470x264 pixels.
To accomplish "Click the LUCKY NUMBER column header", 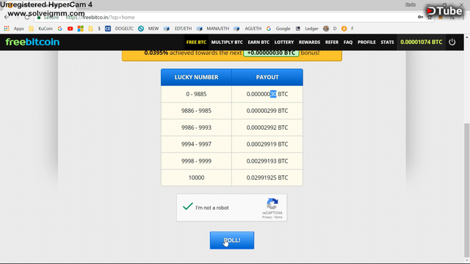I will tap(196, 77).
